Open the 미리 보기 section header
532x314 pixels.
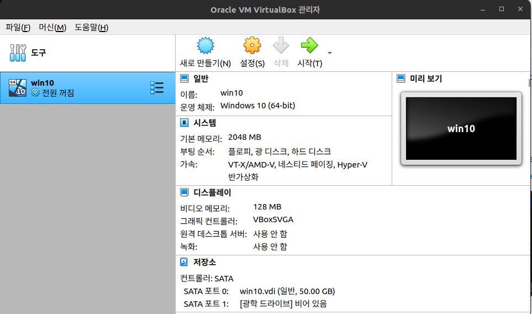coord(426,78)
